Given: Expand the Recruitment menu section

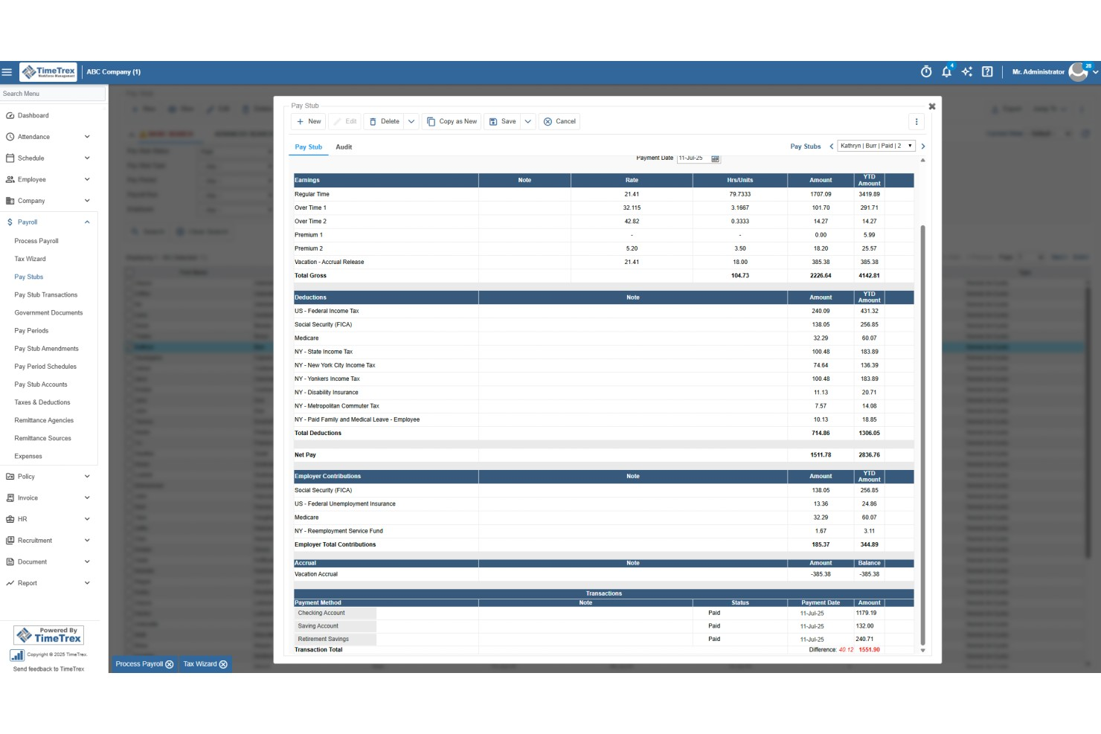Looking at the screenshot, I should (87, 541).
